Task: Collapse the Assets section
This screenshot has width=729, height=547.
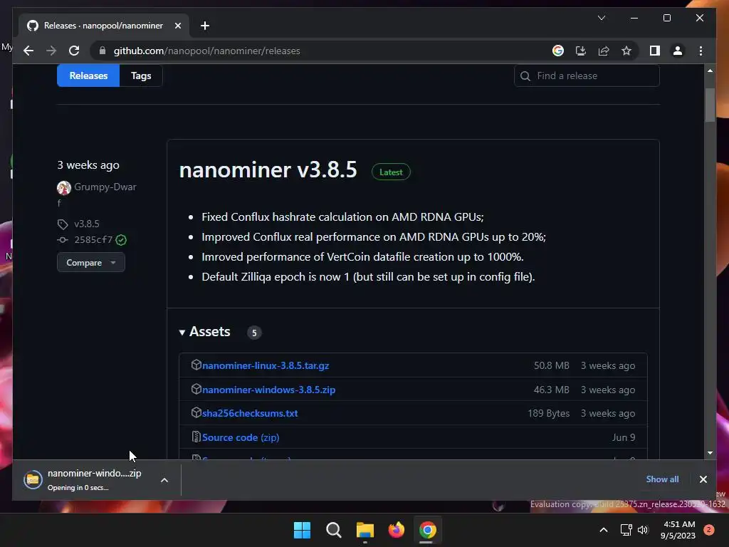Action: pyautogui.click(x=204, y=332)
